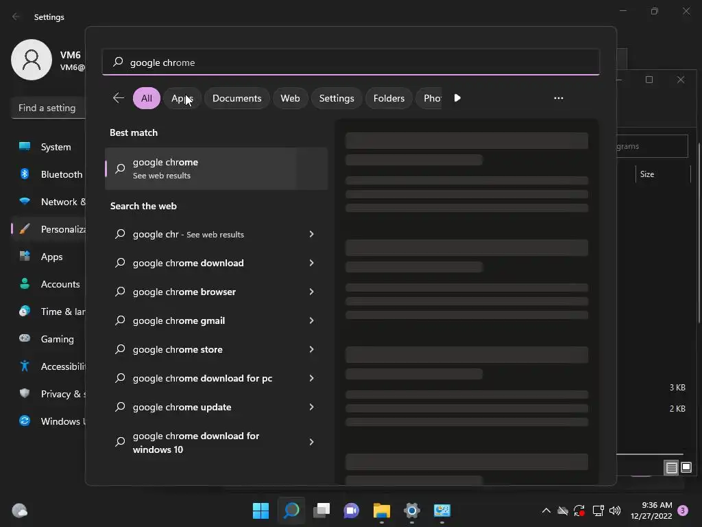The width and height of the screenshot is (702, 527).
Task: Select google chrome store suggestion
Action: click(178, 349)
